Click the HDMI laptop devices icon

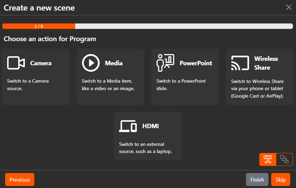pyautogui.click(x=128, y=126)
